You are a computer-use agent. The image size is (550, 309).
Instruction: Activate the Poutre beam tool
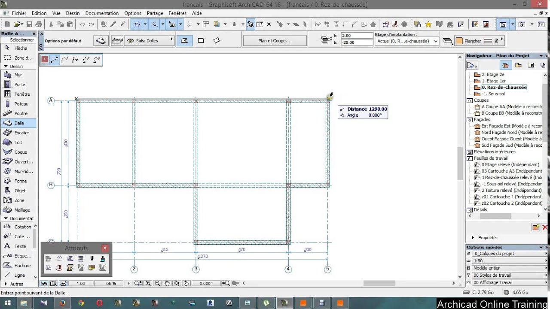[x=18, y=113]
